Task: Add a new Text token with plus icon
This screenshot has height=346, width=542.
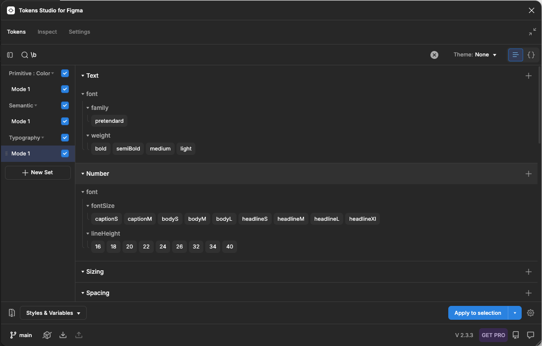Action: pyautogui.click(x=529, y=76)
